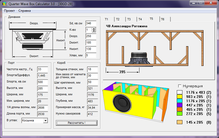This screenshot has height=138, width=219.
Task: Click the box Высота 321 field
Action: (x=93, y=89)
